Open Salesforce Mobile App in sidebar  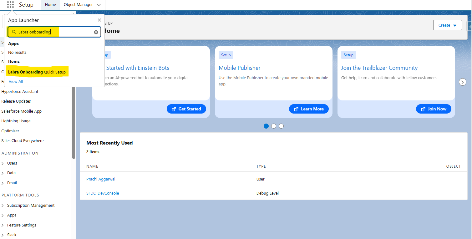[21, 111]
